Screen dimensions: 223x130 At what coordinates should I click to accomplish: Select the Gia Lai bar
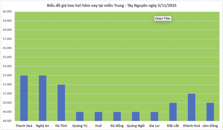(154, 116)
